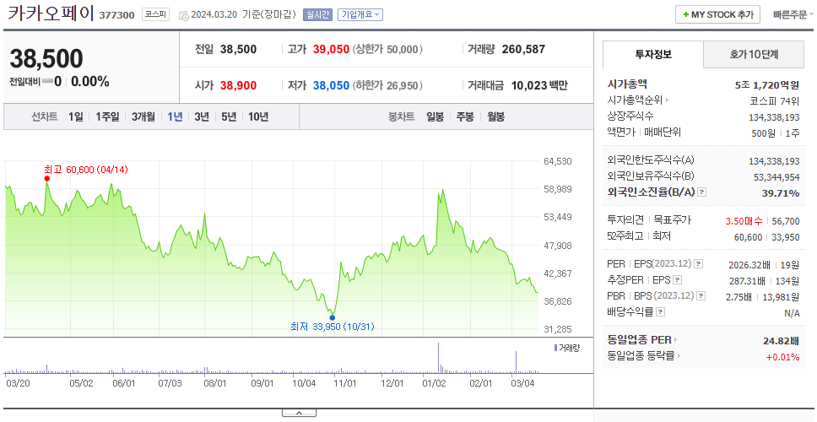This screenshot has width=817, height=422.
Task: Click the 거래량 value 260,587
Action: click(x=523, y=50)
